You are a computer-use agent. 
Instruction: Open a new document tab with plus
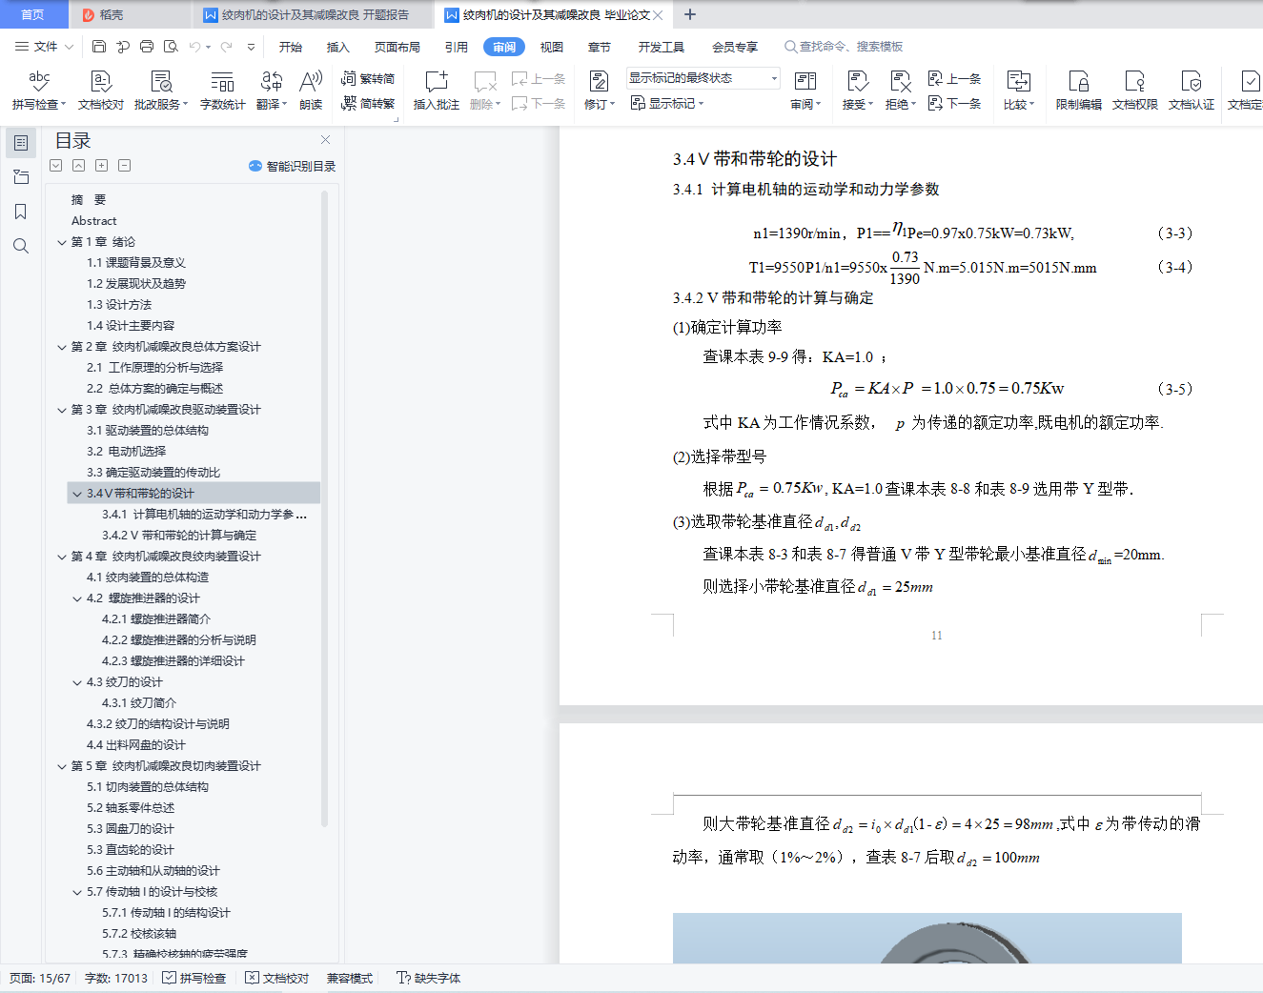(690, 14)
